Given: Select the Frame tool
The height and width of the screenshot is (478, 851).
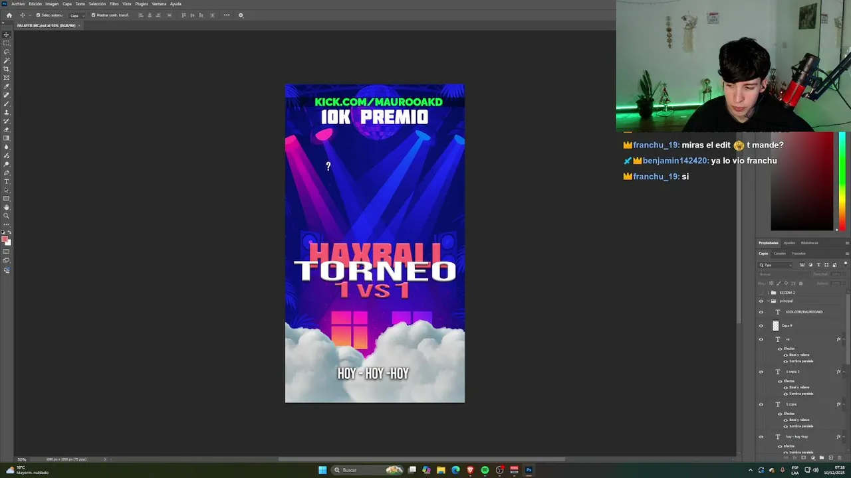Looking at the screenshot, I should point(7,78).
